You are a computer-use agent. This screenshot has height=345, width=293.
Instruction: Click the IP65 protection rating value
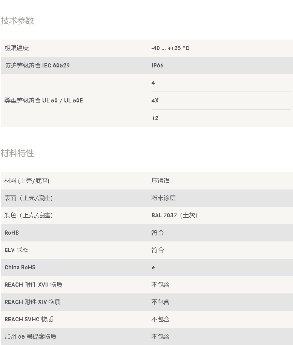(x=157, y=66)
